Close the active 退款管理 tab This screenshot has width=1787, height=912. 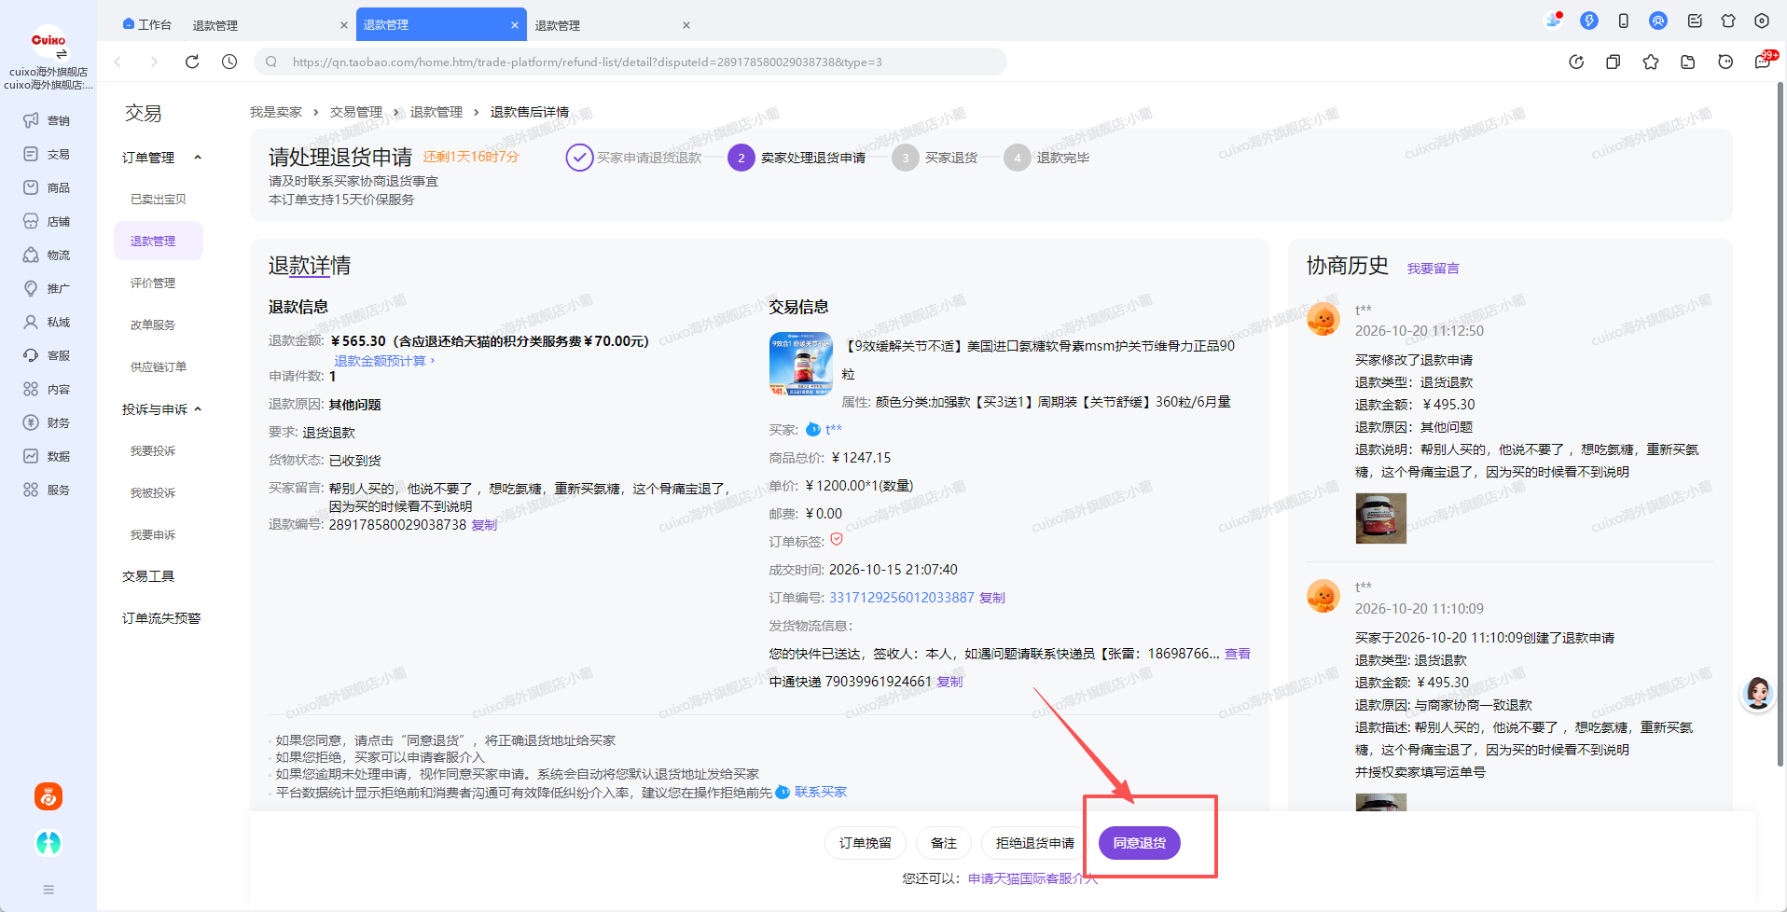pos(515,25)
